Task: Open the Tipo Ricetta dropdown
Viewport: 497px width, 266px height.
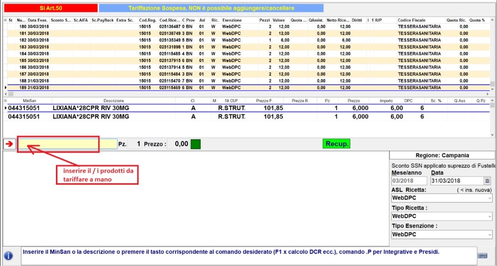Action: tap(489, 216)
